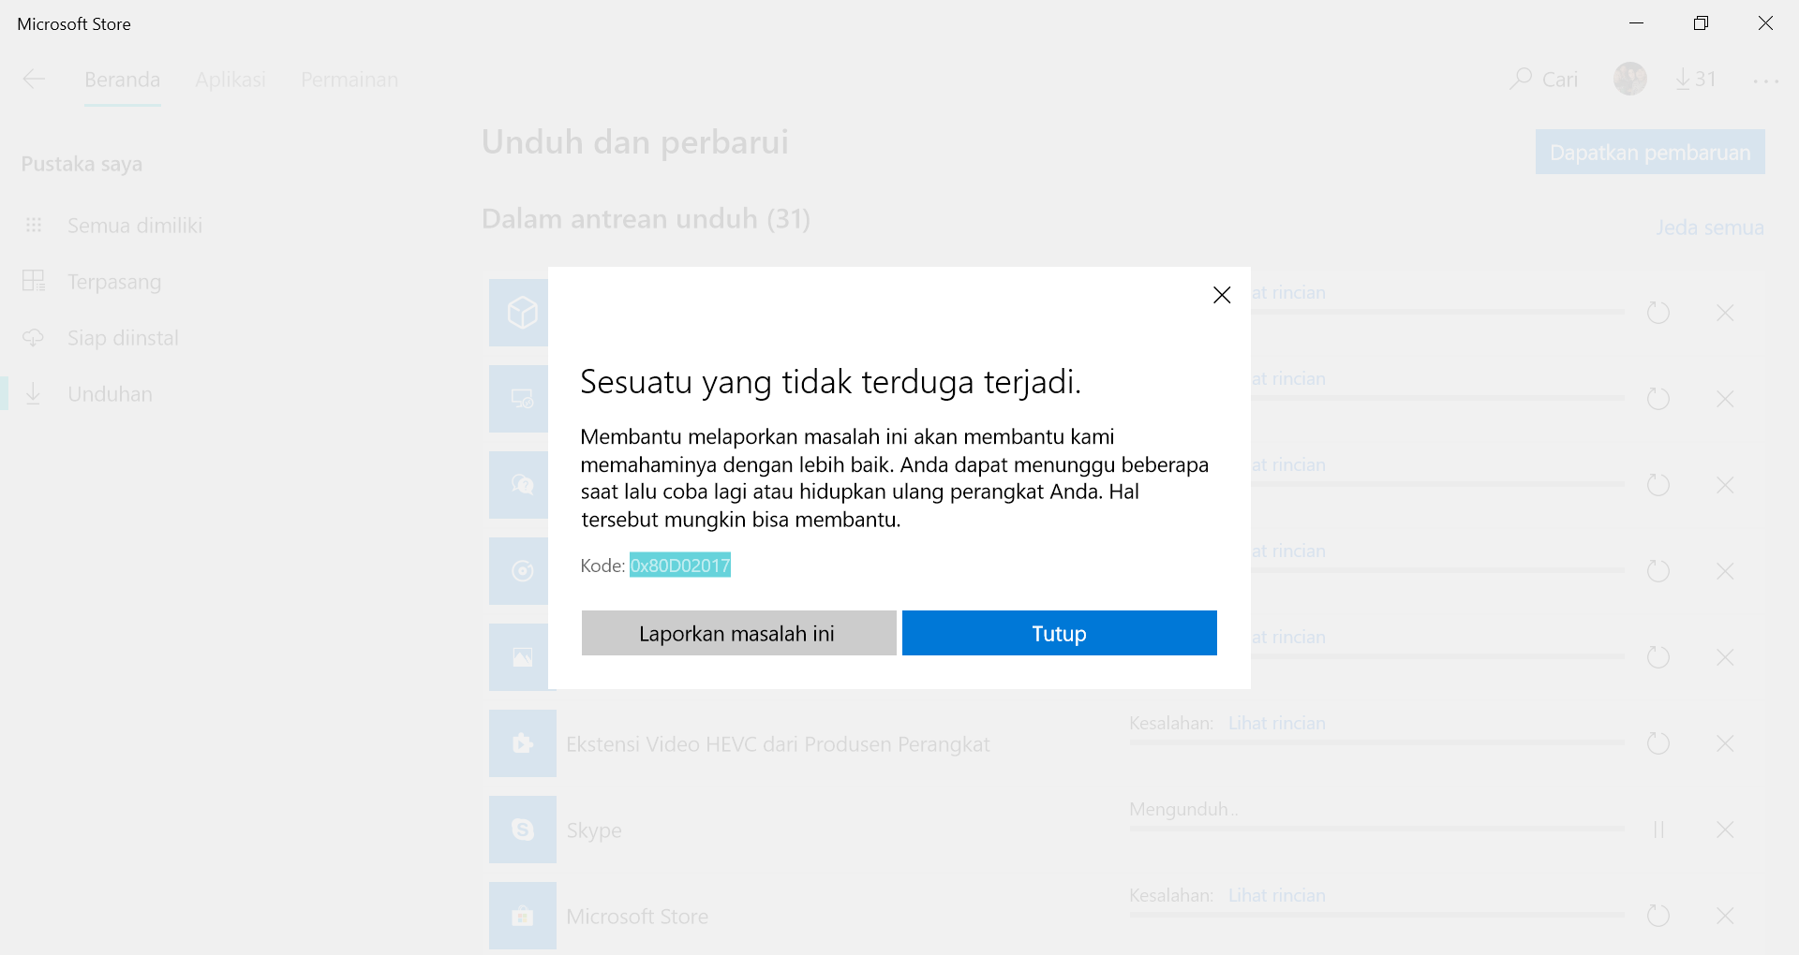The image size is (1799, 955).
Task: Open the three-dot more options menu
Action: click(x=1766, y=81)
